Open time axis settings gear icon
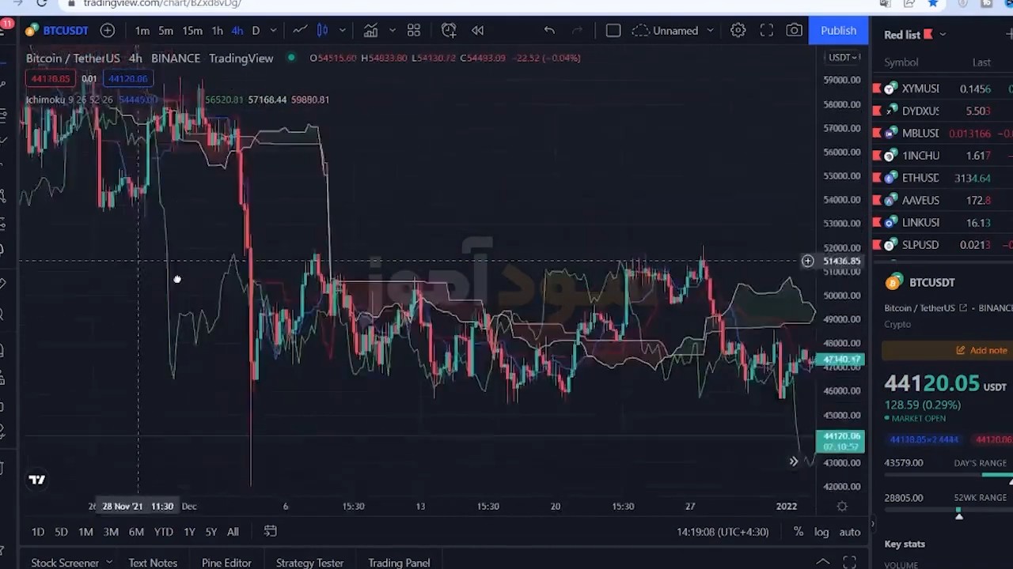1013x569 pixels. pyautogui.click(x=842, y=507)
